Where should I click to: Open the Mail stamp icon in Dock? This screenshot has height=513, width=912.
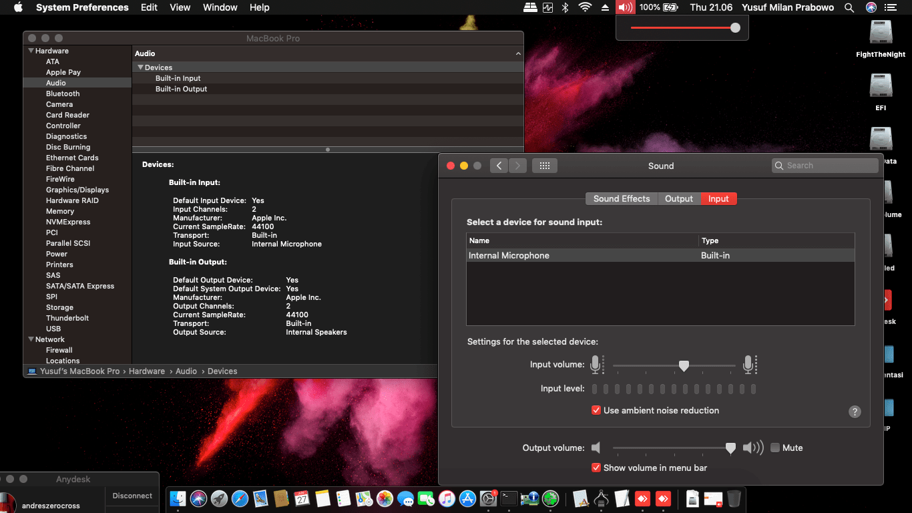pyautogui.click(x=260, y=498)
